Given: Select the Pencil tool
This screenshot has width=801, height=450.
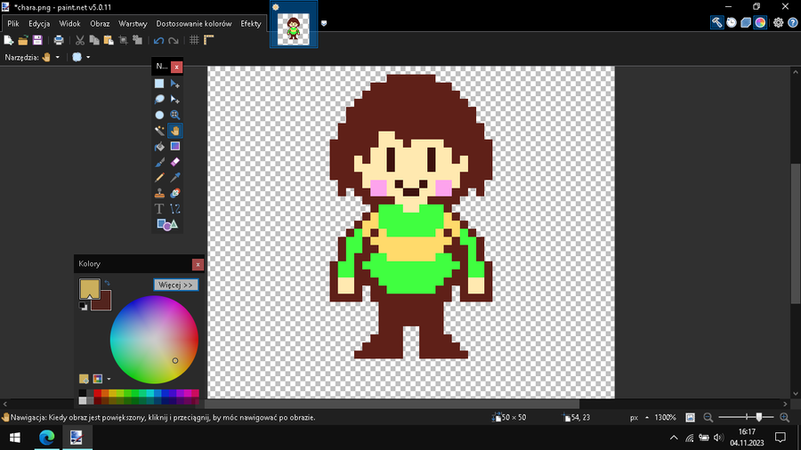Looking at the screenshot, I should 159,178.
